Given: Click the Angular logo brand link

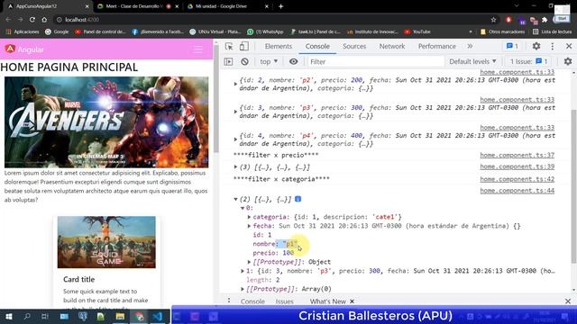Looking at the screenshot, I should click(x=24, y=49).
